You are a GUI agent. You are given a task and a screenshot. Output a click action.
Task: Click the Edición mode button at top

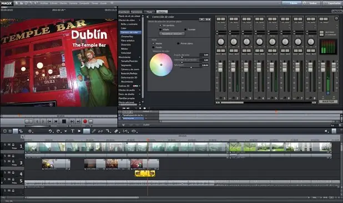[x=291, y=3]
